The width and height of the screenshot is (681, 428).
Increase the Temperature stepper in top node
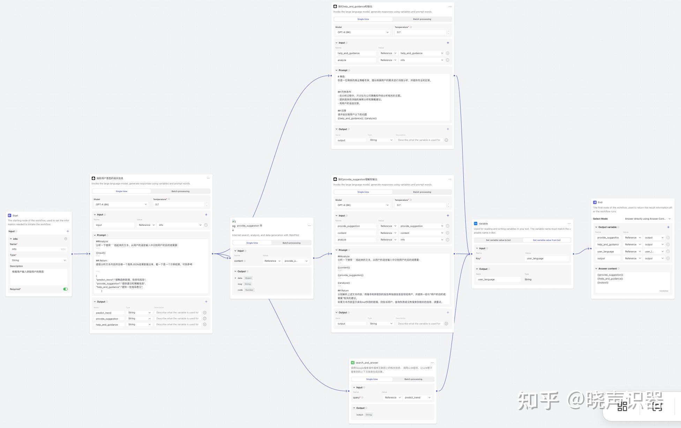point(448,31)
